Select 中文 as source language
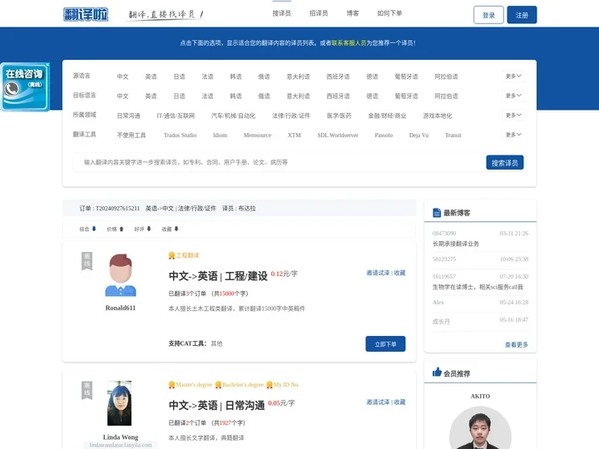The height and width of the screenshot is (449, 599). [x=122, y=76]
